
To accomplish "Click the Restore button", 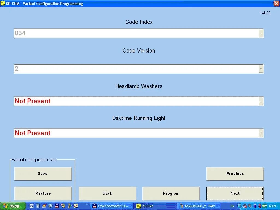I will (x=43, y=193).
